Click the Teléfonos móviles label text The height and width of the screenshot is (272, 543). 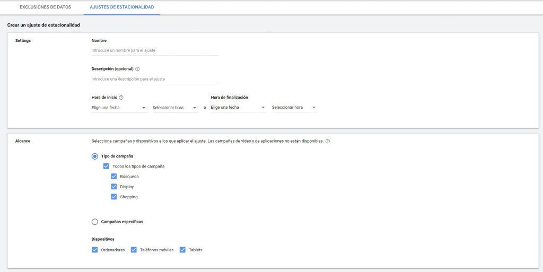point(157,250)
